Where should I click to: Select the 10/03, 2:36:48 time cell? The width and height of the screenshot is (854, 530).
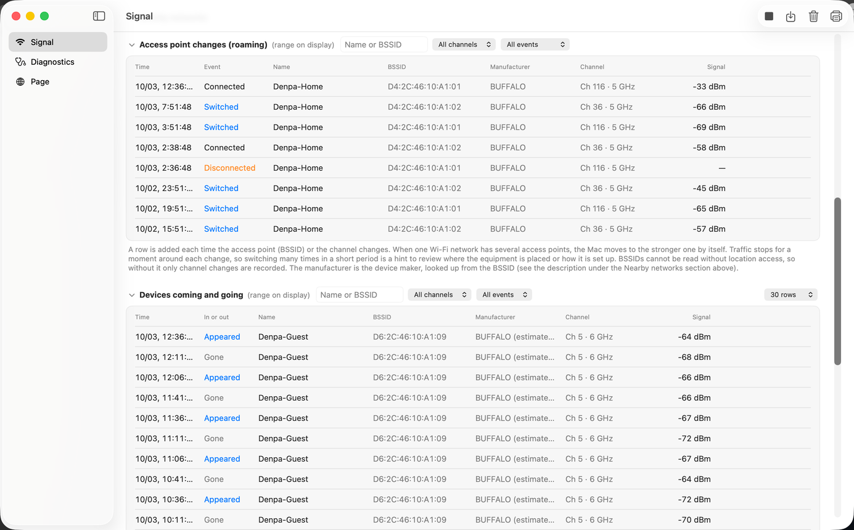pyautogui.click(x=163, y=168)
